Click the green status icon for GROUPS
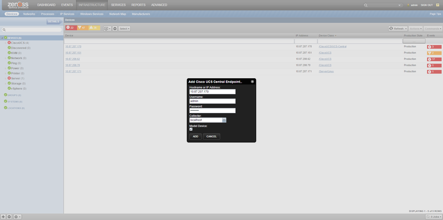 (6, 95)
